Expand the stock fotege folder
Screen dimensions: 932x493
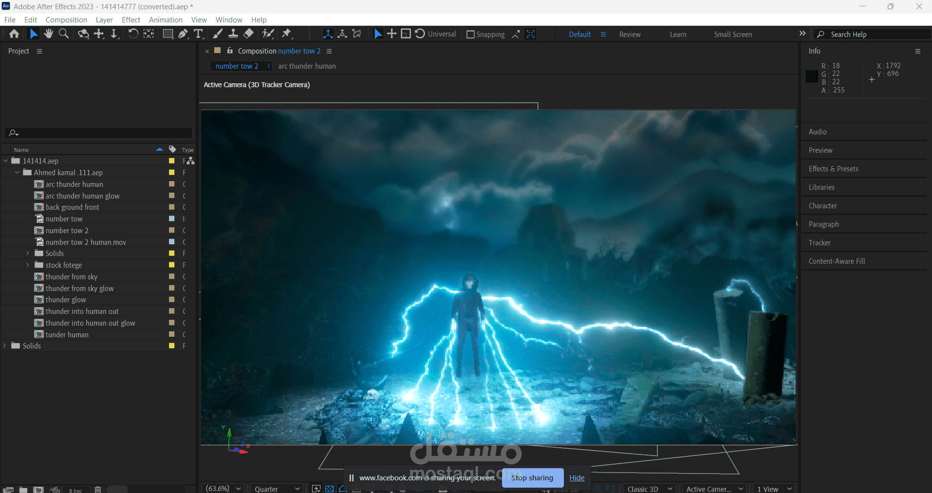pyautogui.click(x=28, y=265)
